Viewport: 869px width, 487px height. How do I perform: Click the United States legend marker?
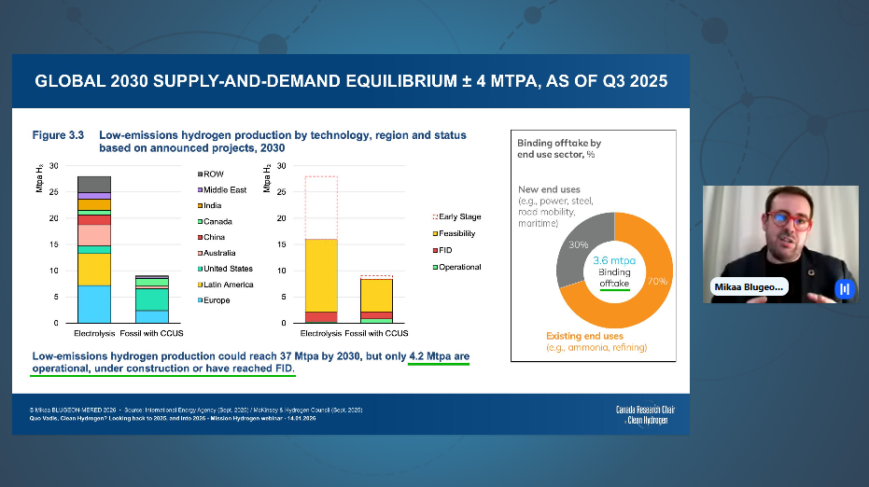tap(198, 269)
